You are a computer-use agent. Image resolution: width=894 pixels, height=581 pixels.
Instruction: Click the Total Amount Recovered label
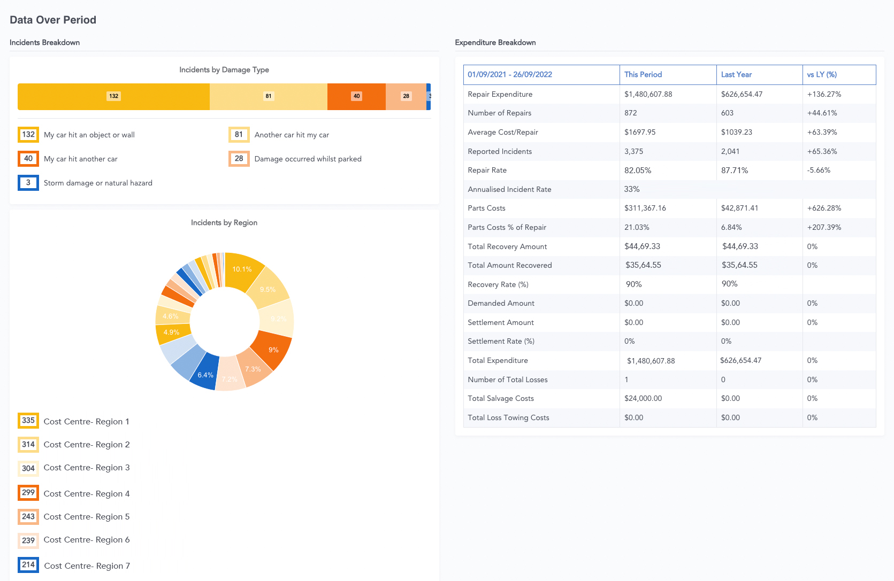[510, 265]
